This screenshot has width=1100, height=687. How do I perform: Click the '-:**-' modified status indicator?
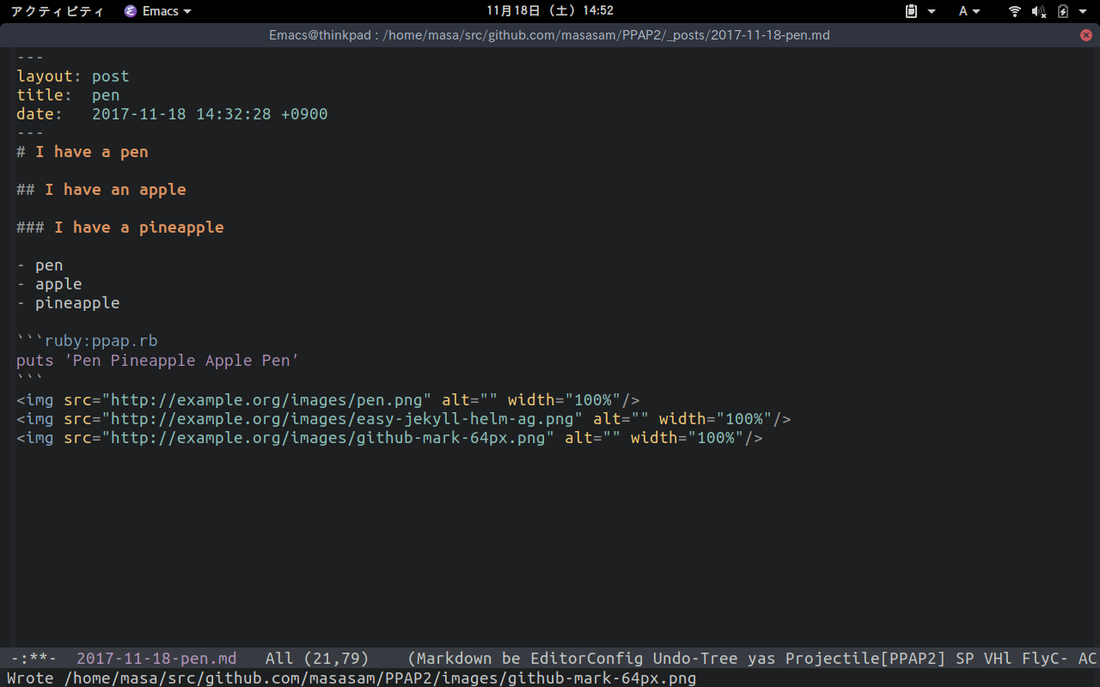point(34,659)
